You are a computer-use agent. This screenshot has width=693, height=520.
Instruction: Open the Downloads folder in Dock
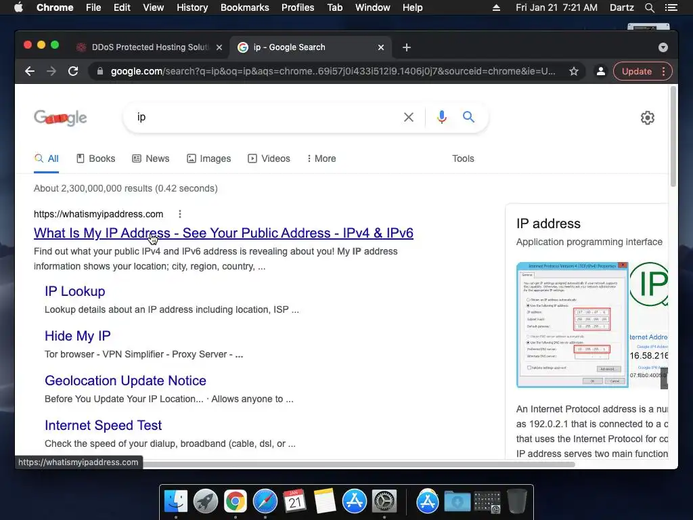pyautogui.click(x=457, y=501)
